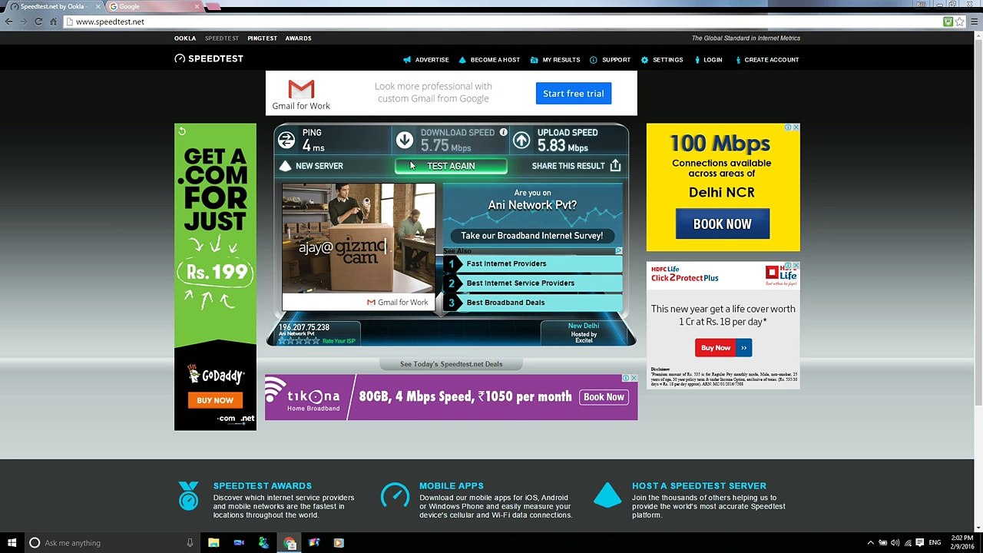Open the Windows Start menu
This screenshot has height=553, width=983.
pos(12,543)
